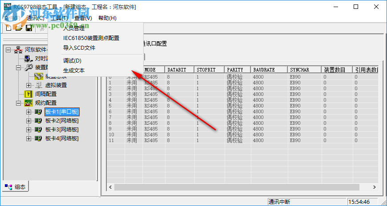Click the 对时 computer icon in tree
The height and width of the screenshot is (206, 387).
(28, 59)
